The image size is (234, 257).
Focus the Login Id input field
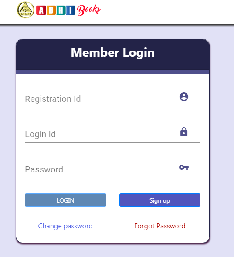click(x=113, y=134)
